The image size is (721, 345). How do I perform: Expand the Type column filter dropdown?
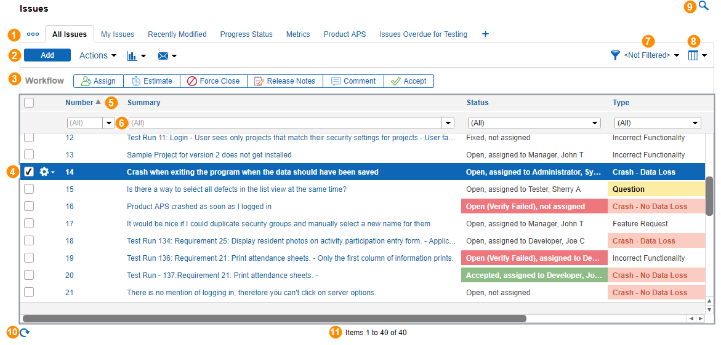tap(695, 123)
